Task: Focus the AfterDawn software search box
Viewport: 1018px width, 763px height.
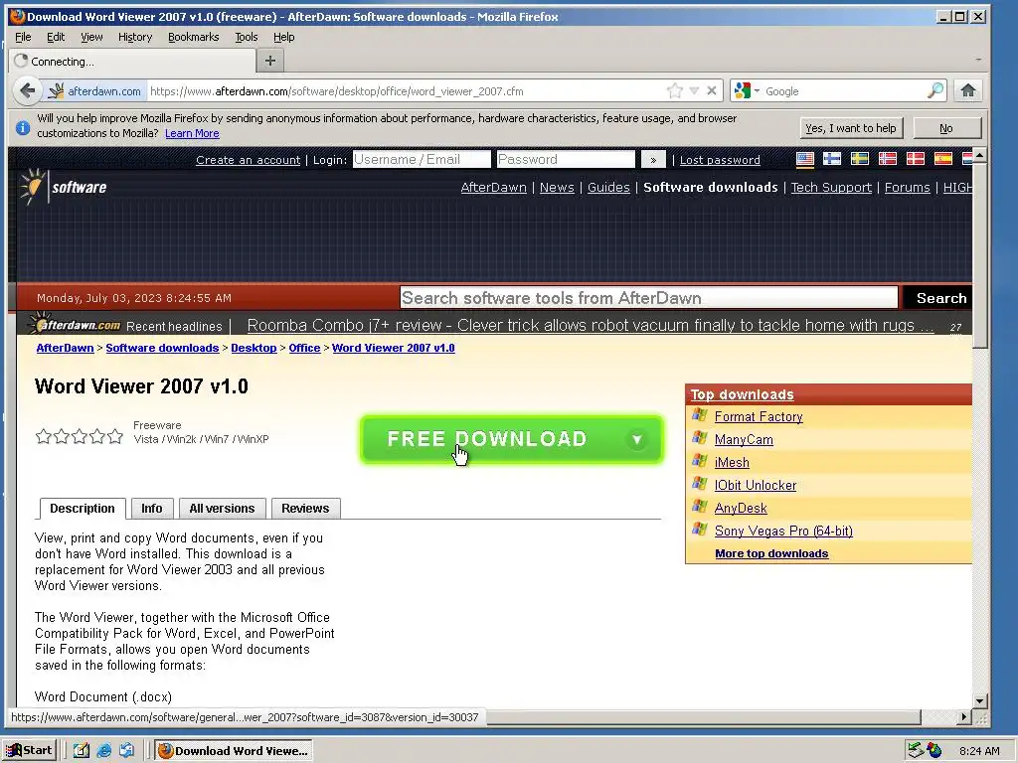Action: point(648,298)
